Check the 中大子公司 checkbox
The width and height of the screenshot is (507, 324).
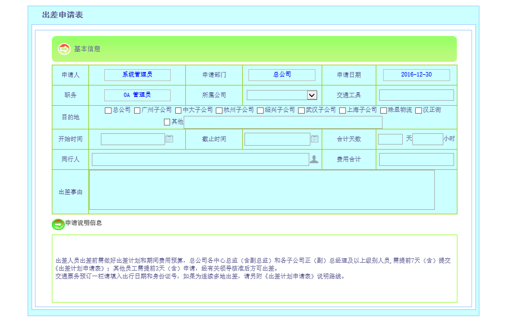178,110
